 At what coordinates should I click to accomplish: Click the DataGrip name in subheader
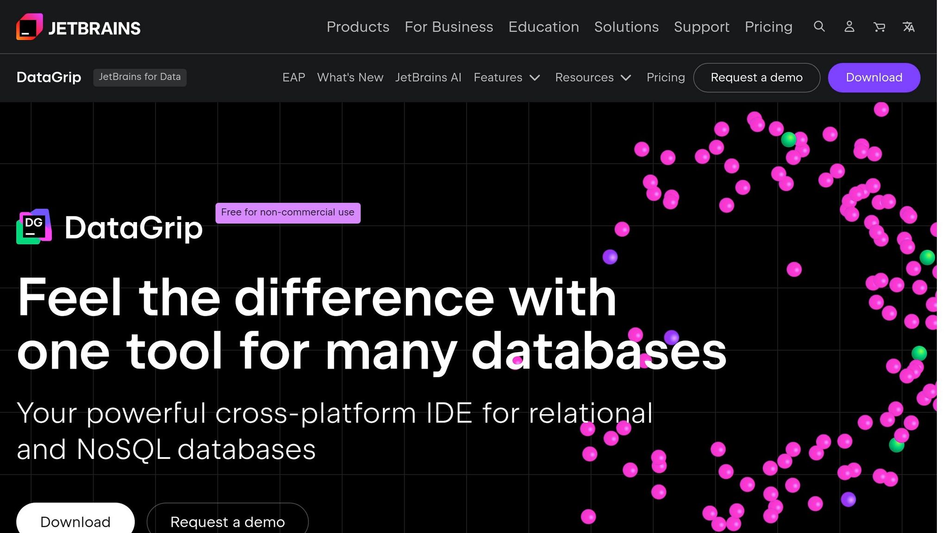(49, 77)
